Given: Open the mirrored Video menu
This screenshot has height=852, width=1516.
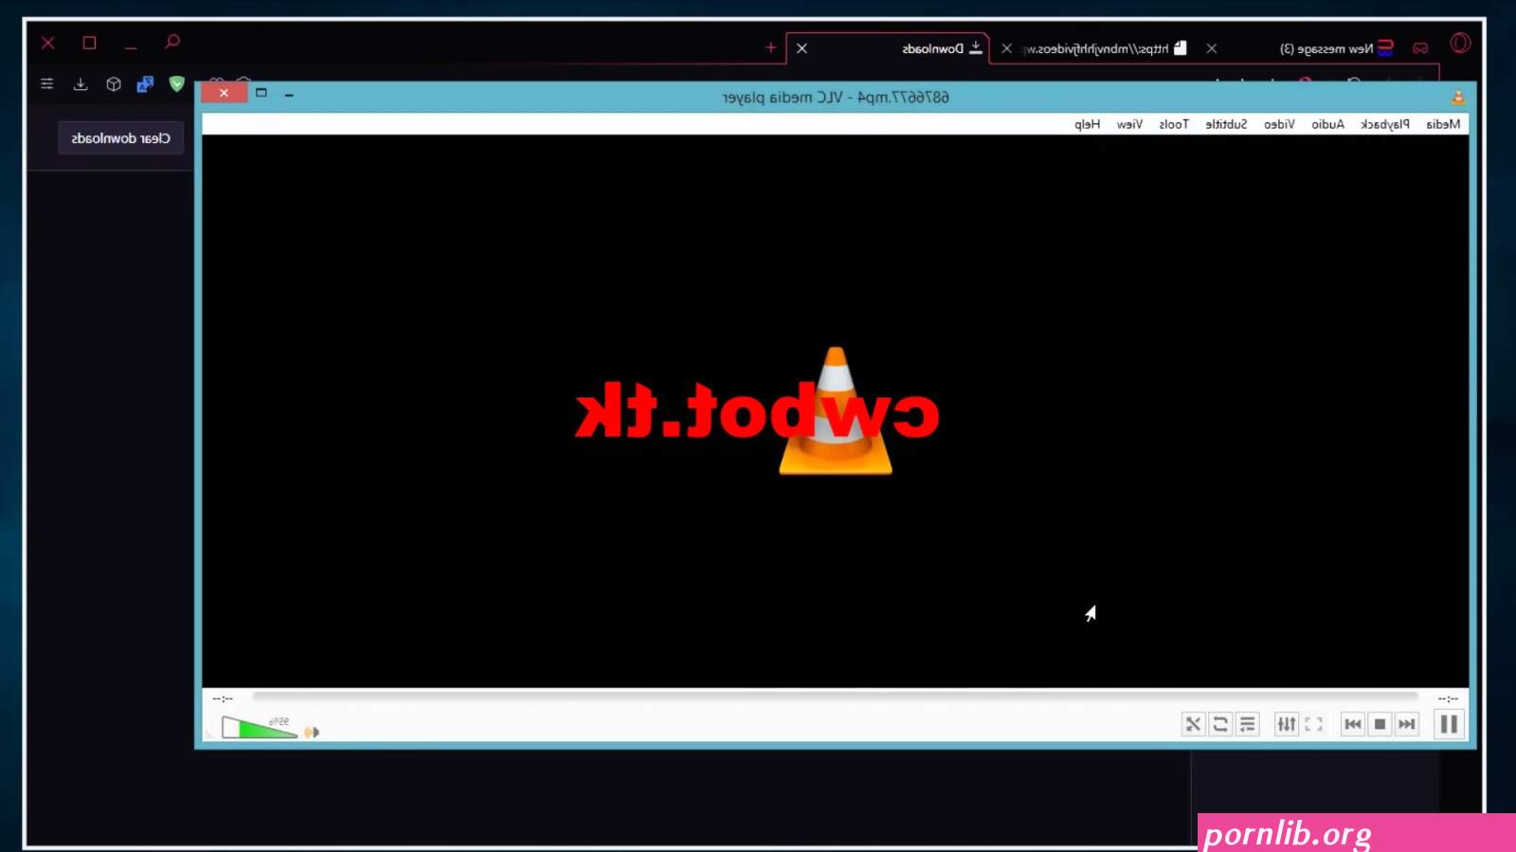Looking at the screenshot, I should pos(1279,124).
